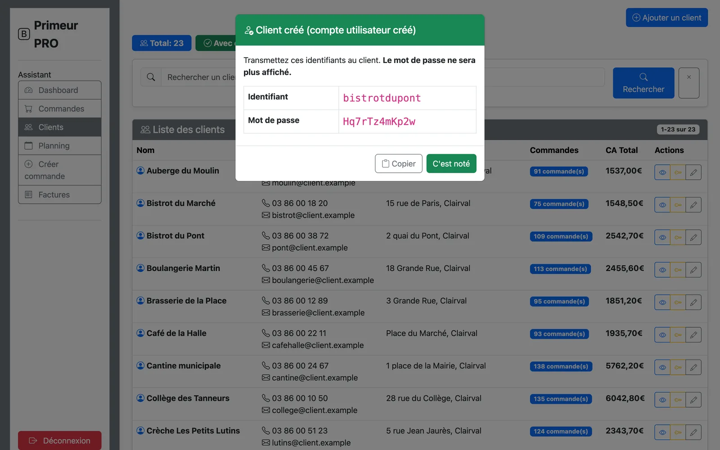The image size is (720, 450).
Task: Open Dashboard in the sidebar
Action: (x=60, y=90)
